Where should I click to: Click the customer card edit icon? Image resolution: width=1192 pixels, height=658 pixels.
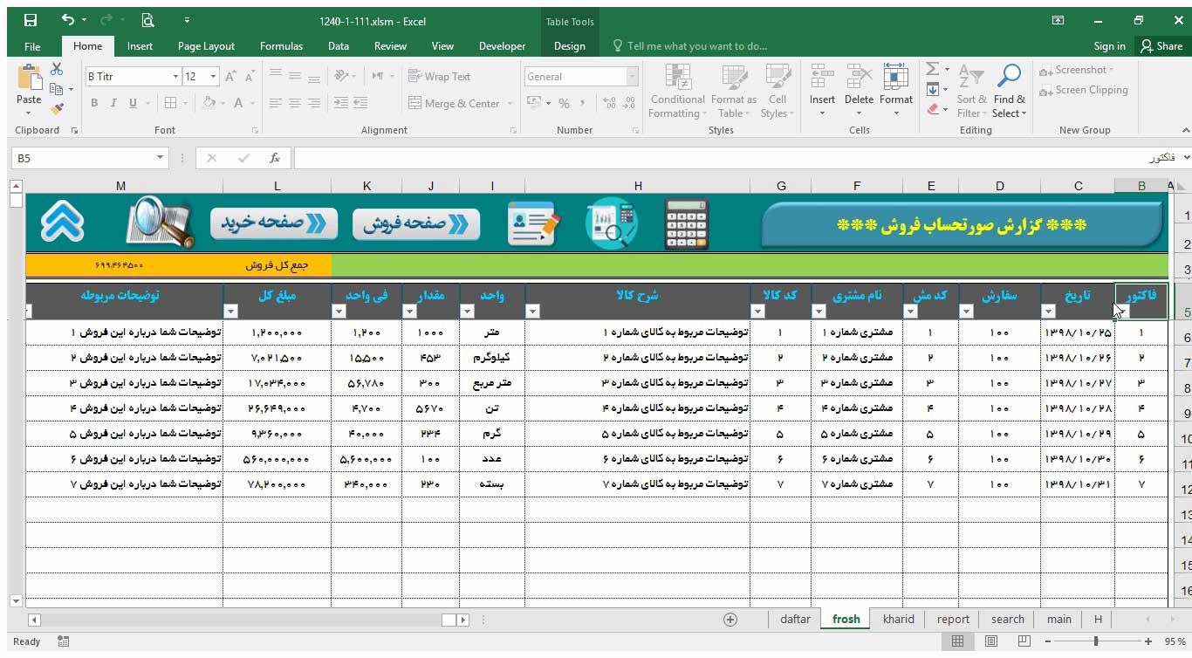point(532,223)
